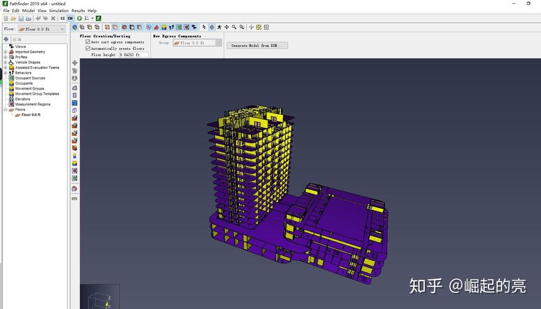This screenshot has height=309, width=541.
Task: Select the arrow selection tool
Action: [x=203, y=27]
